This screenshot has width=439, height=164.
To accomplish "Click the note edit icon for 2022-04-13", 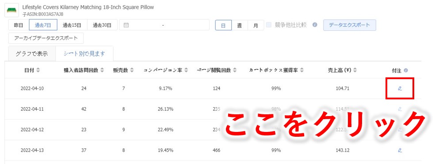I will (400, 150).
